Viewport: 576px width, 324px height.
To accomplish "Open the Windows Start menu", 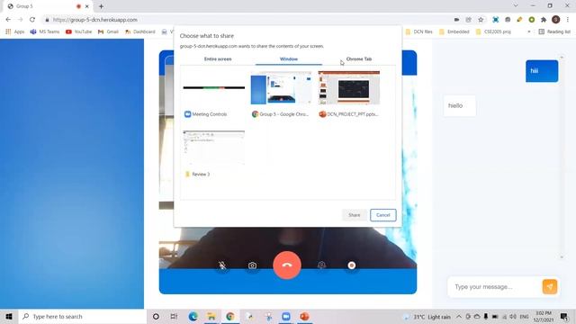I will [9, 316].
